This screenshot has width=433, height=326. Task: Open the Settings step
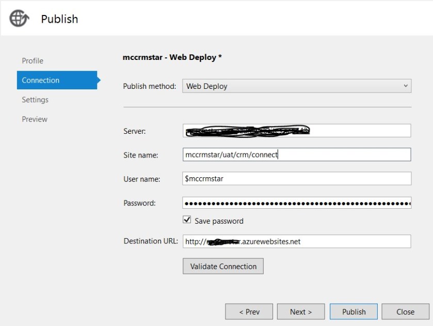click(x=35, y=100)
